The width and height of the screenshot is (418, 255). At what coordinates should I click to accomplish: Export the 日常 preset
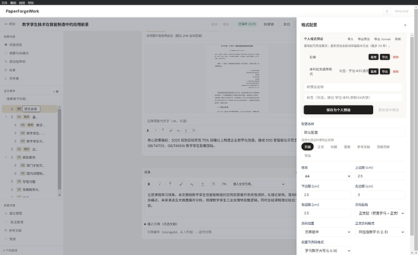385,57
